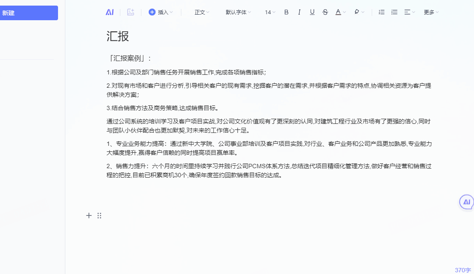This screenshot has height=274, width=474.
Task: Click the 新建 new document button
Action: 29,13
